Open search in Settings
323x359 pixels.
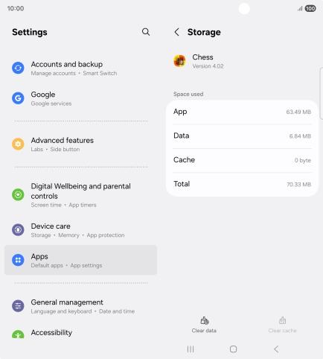click(x=146, y=32)
